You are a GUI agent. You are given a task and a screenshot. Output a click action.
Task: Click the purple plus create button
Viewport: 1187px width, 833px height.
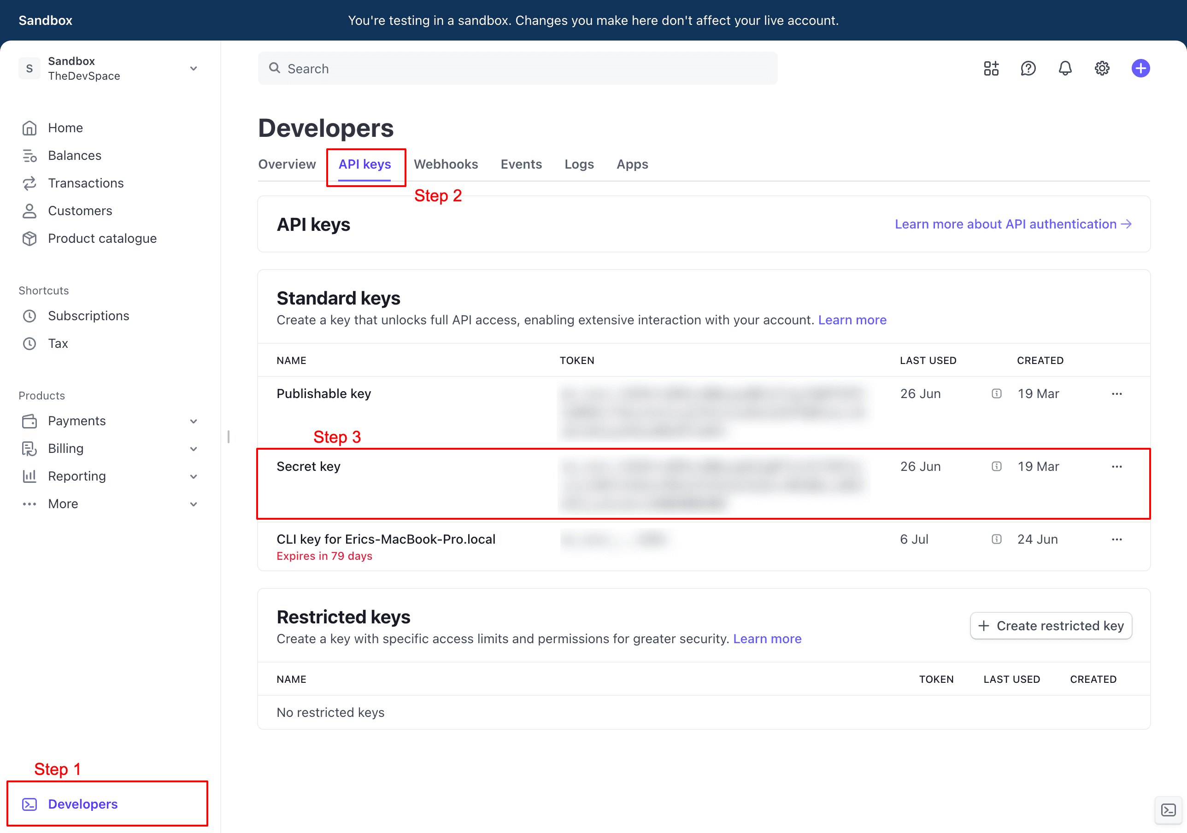coord(1140,68)
